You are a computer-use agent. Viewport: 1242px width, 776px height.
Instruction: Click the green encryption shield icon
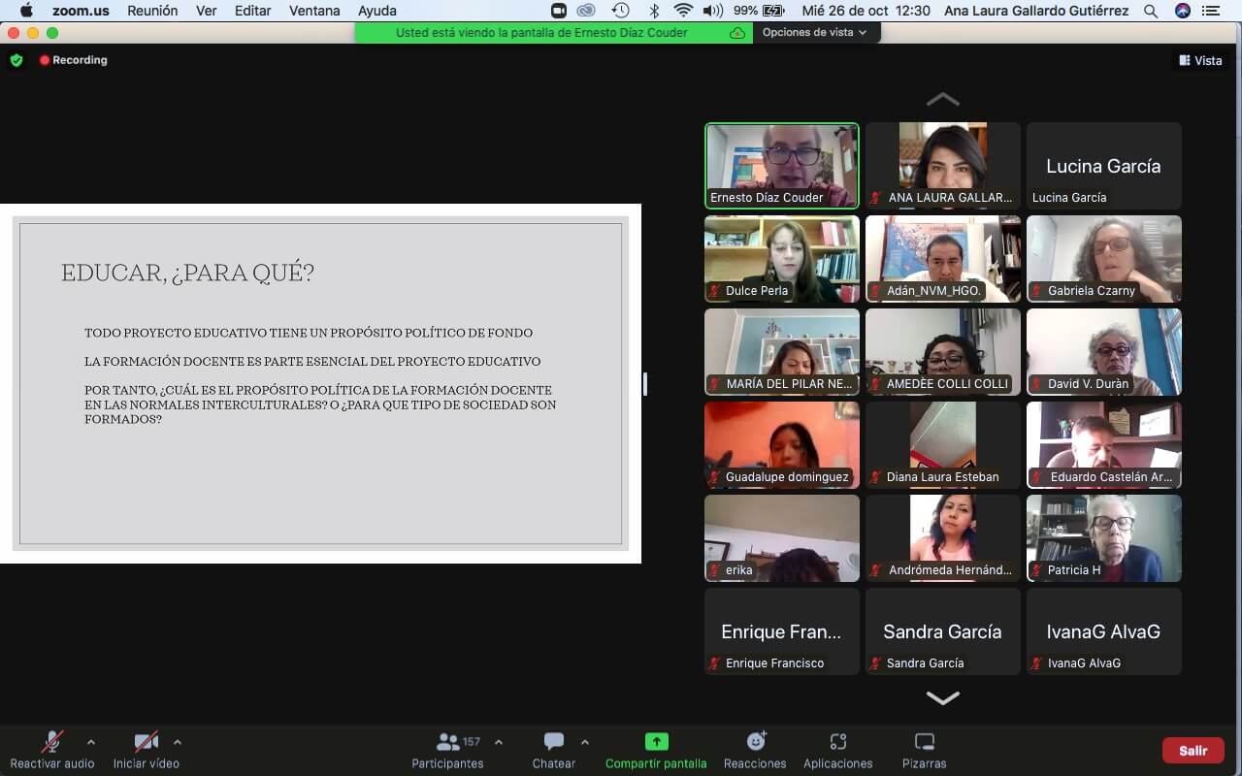click(16, 60)
